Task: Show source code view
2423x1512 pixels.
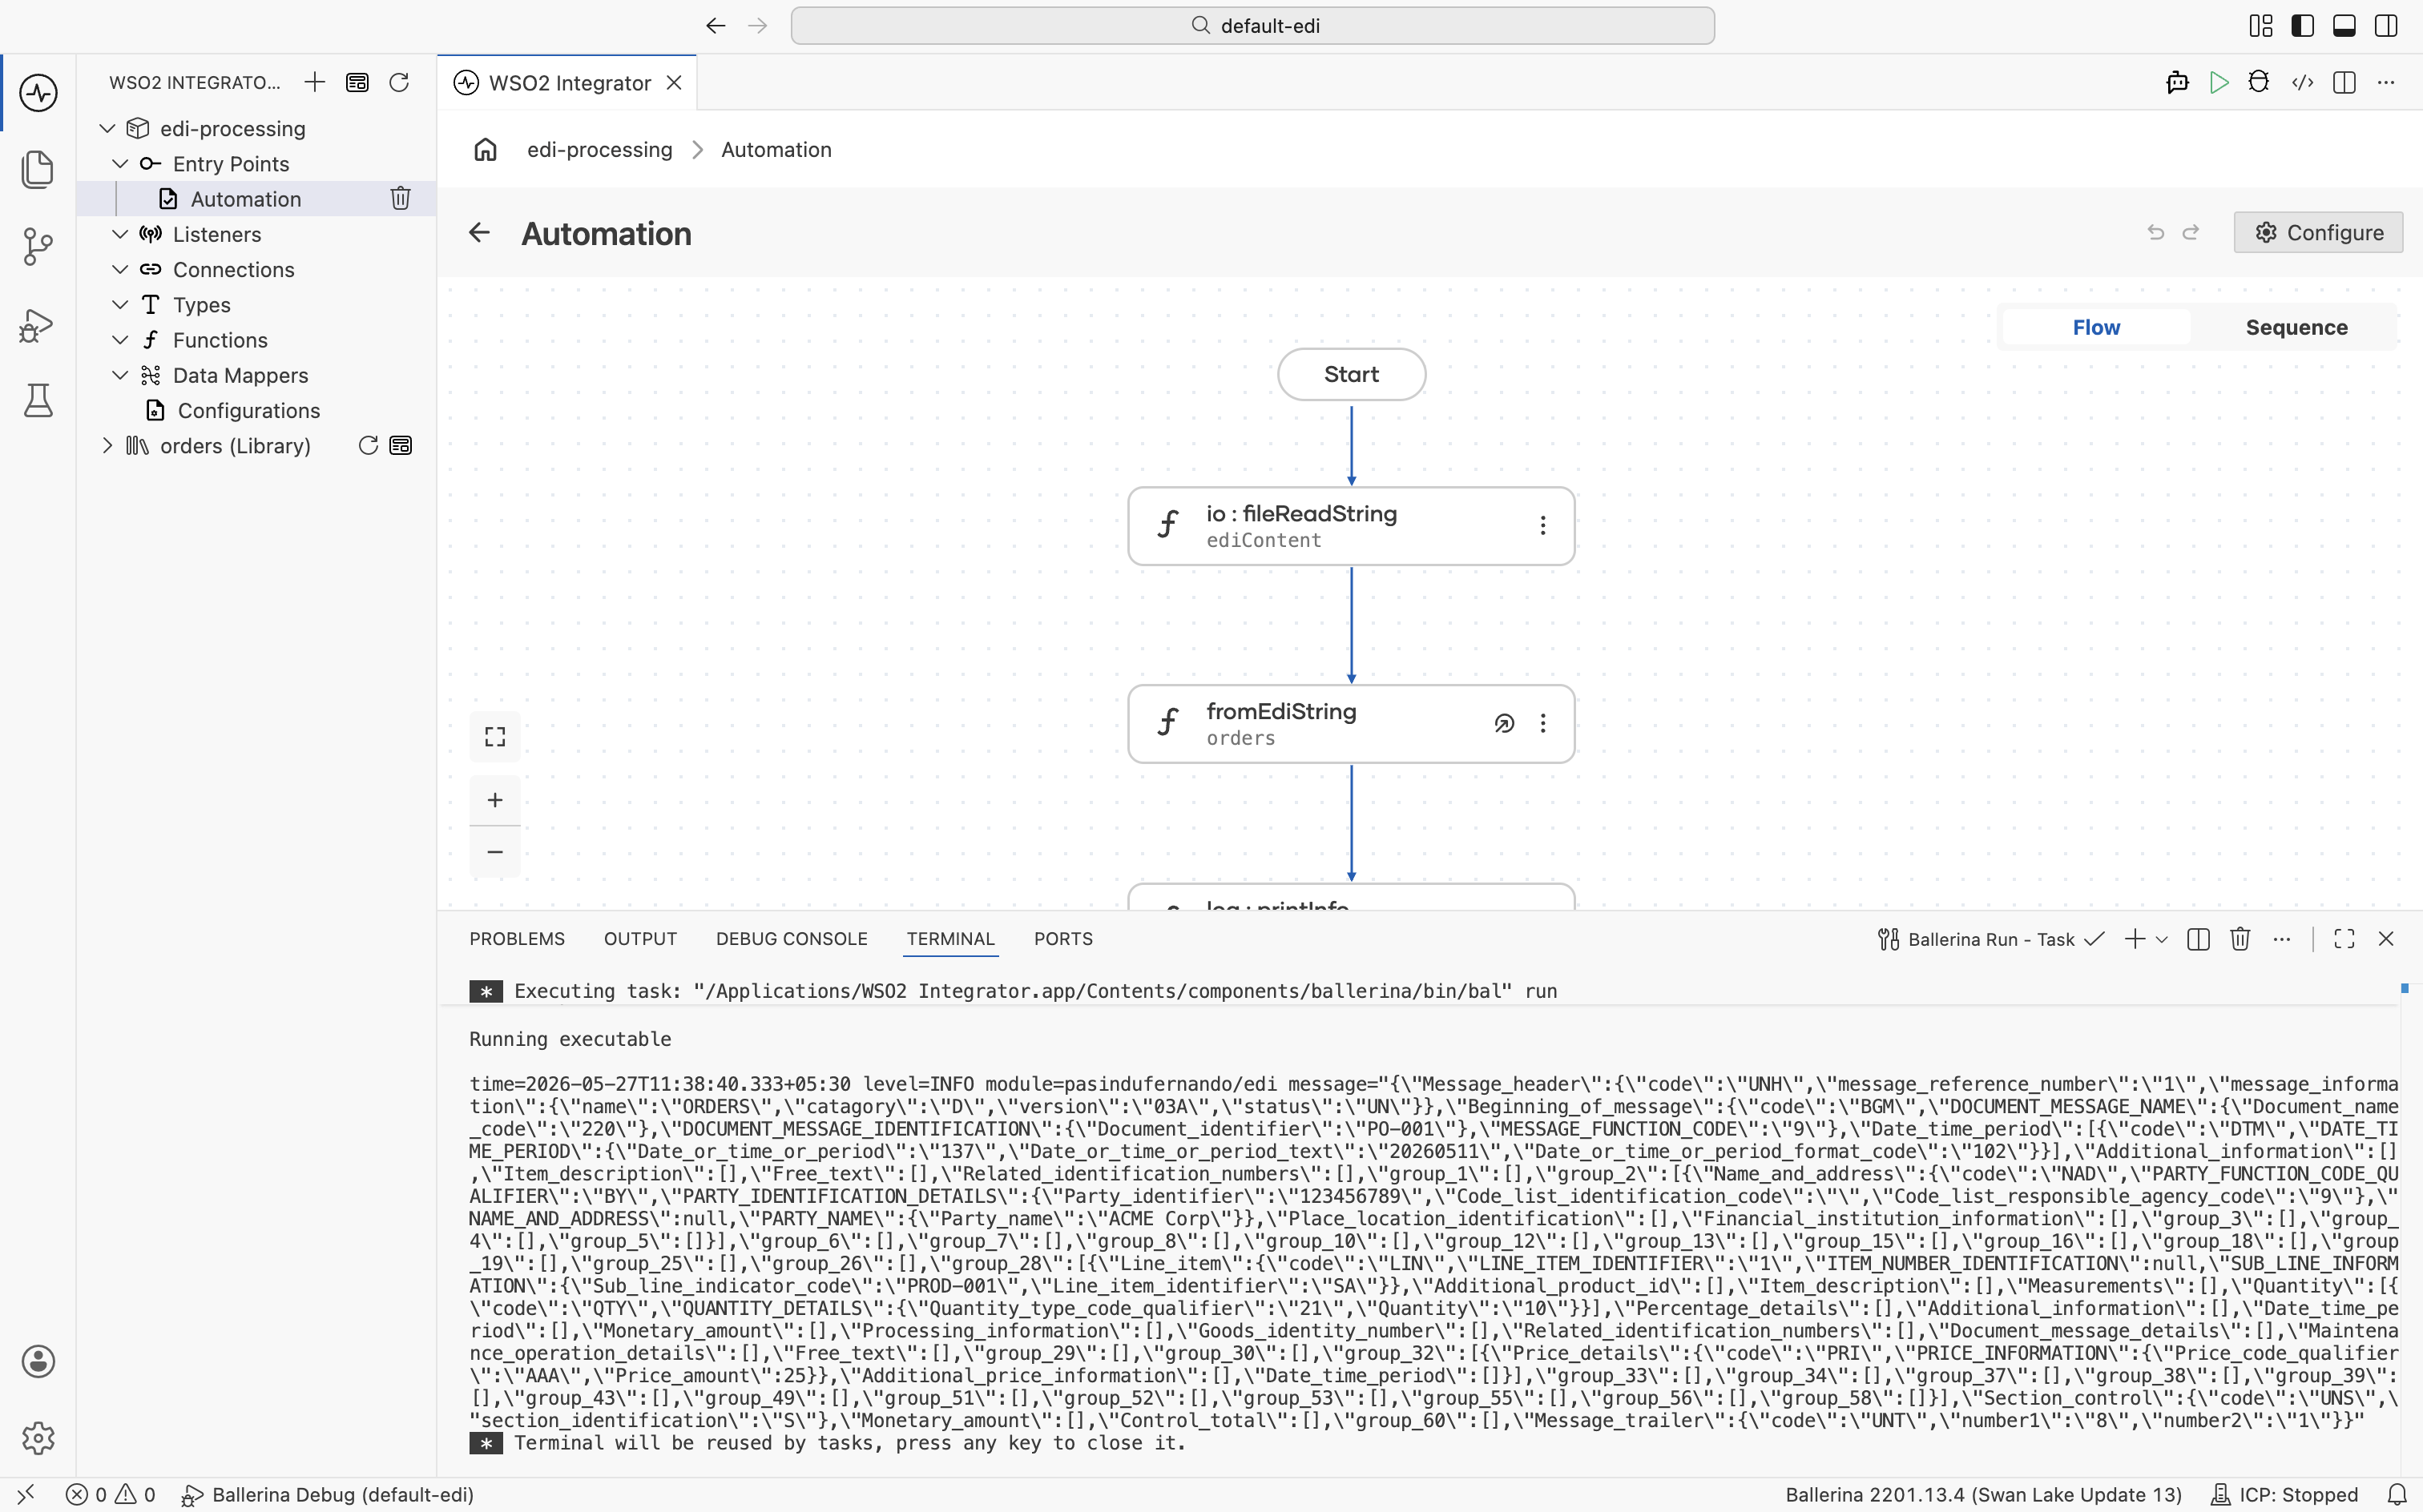Action: click(x=2303, y=82)
